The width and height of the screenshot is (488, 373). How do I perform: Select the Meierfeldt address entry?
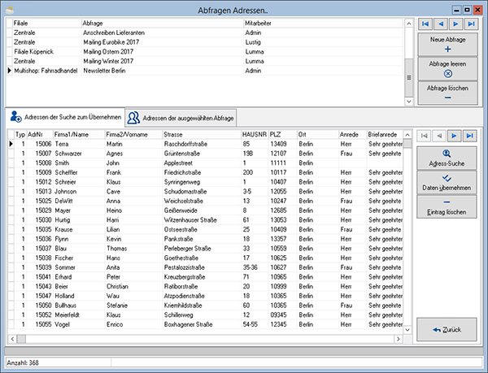tap(206, 314)
